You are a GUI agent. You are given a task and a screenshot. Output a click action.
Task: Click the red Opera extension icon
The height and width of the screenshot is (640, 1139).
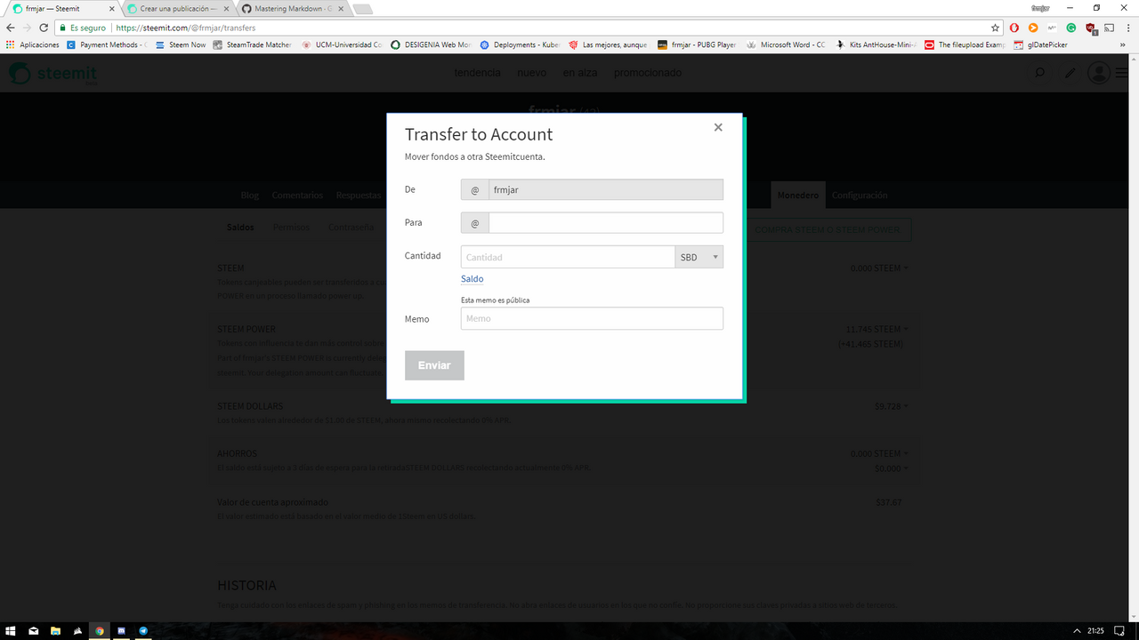click(1014, 28)
